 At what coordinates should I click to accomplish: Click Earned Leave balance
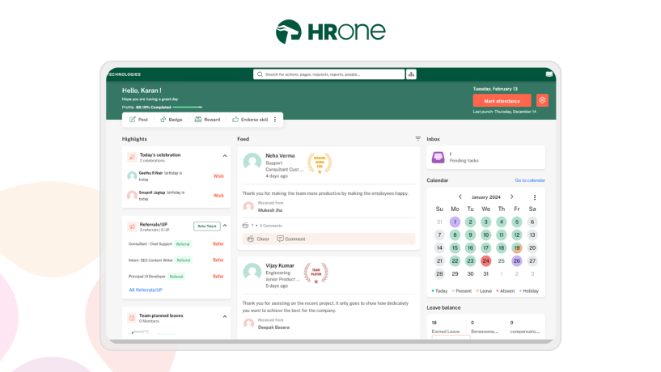point(446,327)
